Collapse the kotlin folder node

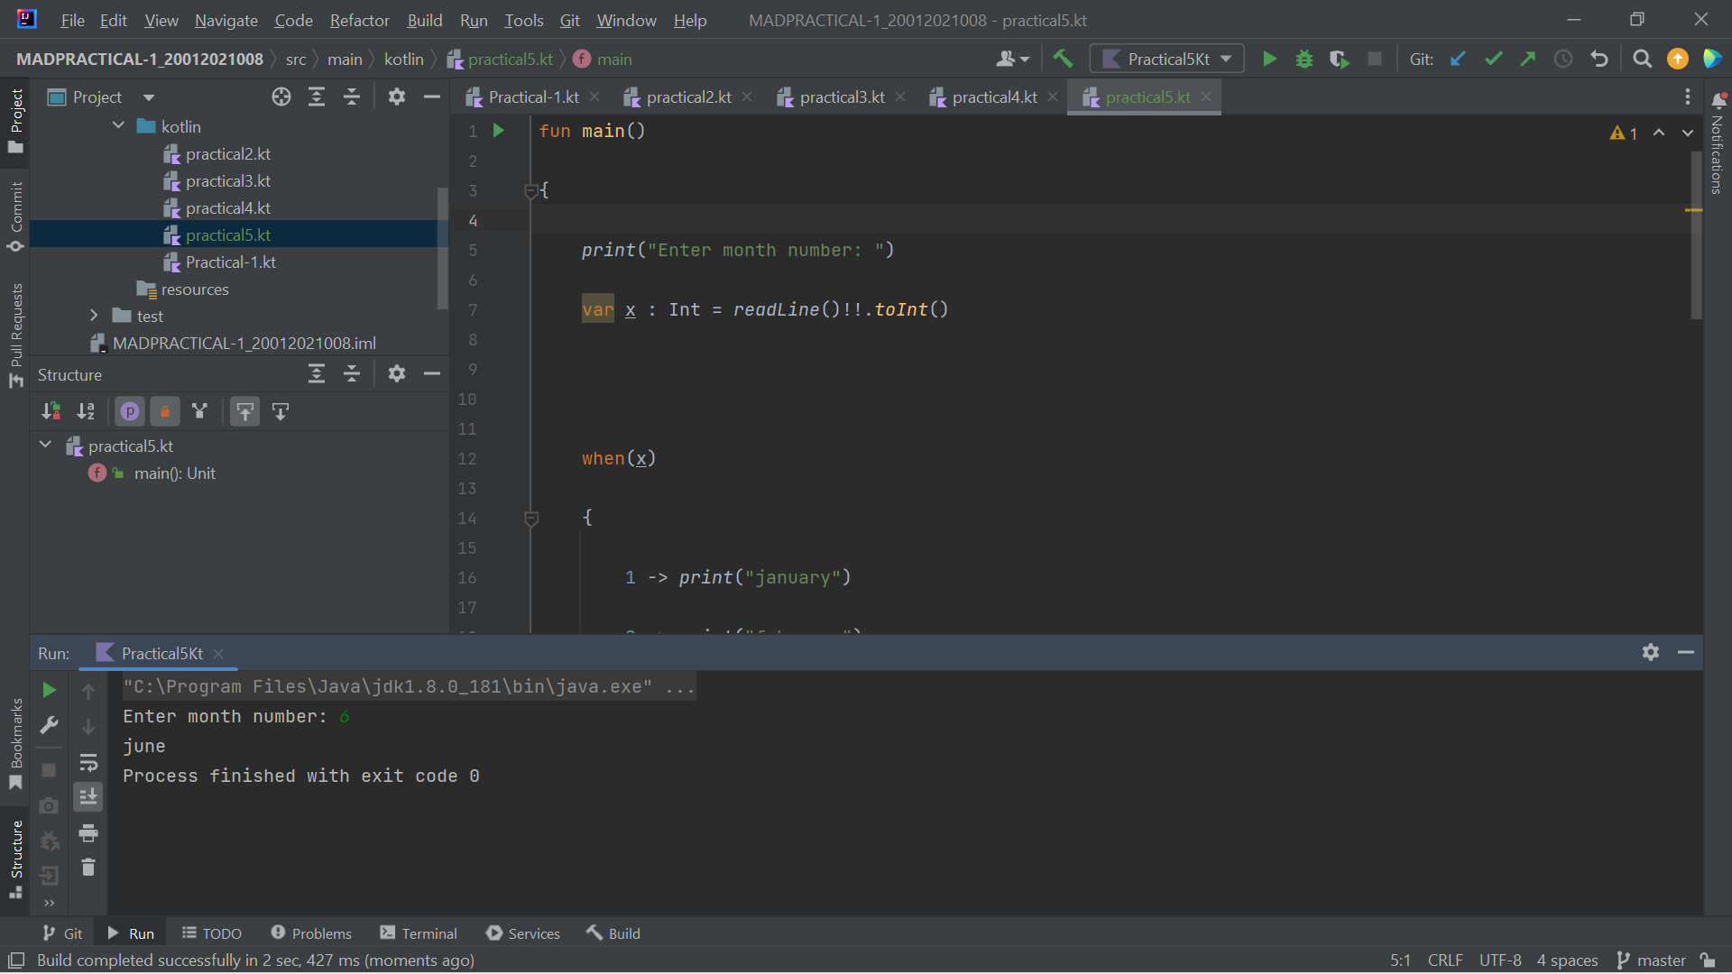click(x=118, y=126)
